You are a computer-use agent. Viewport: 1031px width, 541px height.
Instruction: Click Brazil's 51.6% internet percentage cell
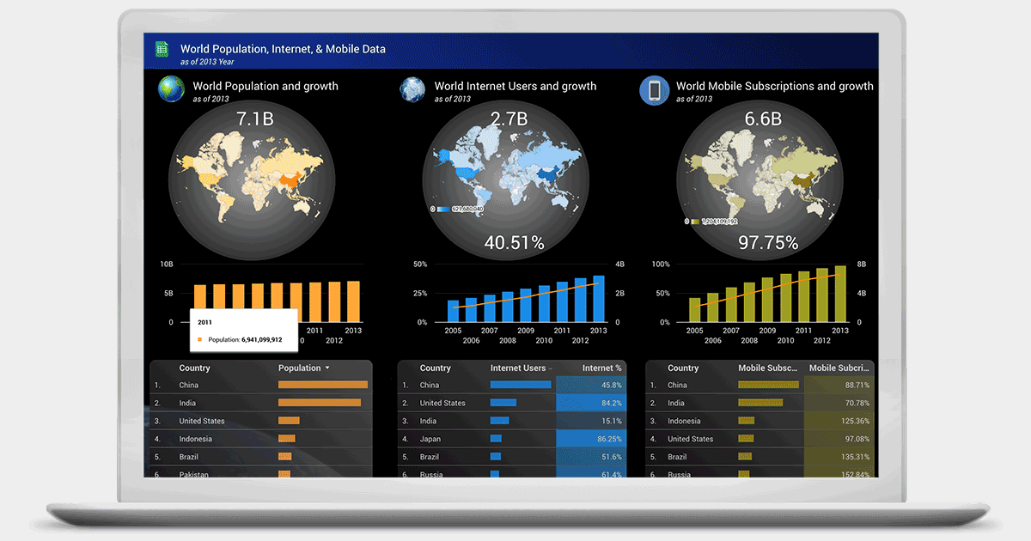click(591, 457)
